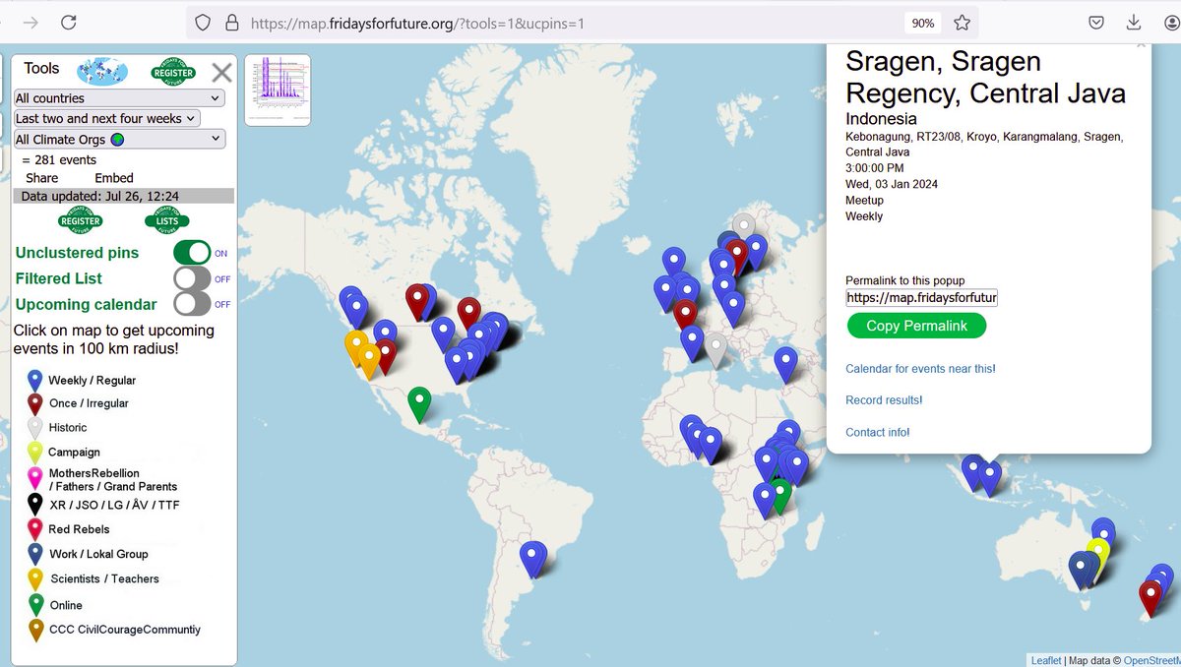Click the magenta MothersRebellion legend pin
Viewport: 1181px width, 667px height.
[35, 479]
